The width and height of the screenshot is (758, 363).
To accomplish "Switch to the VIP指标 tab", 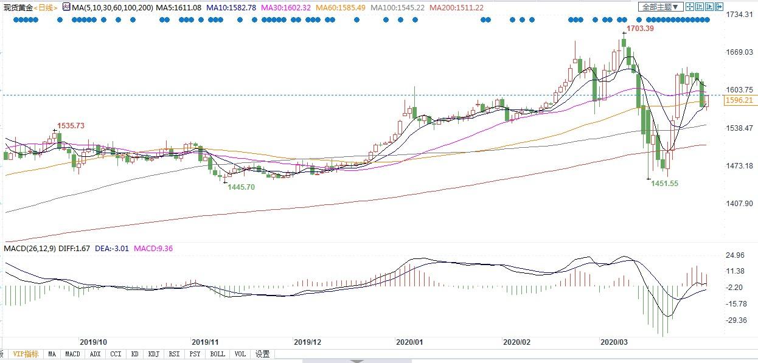I will pos(24,354).
